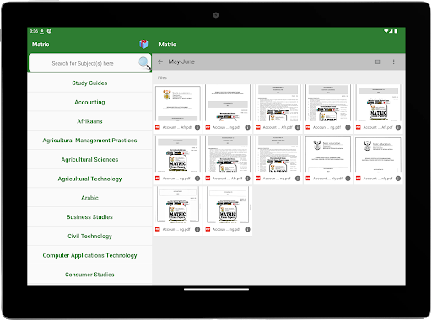432x320 pixels.
Task: Select the Study Guides subject
Action: 89,83
